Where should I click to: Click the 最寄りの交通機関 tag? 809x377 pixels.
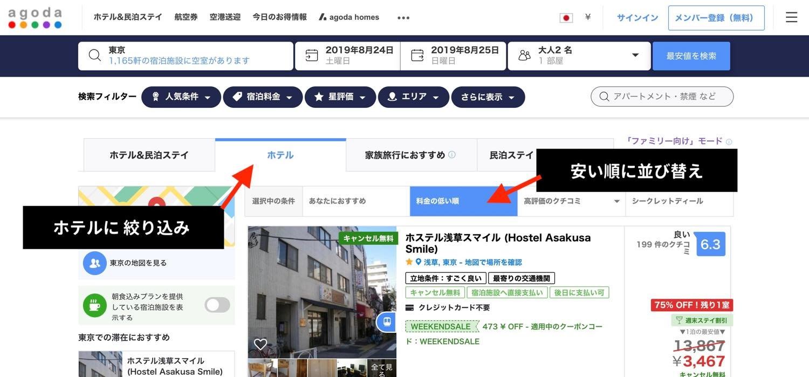click(522, 278)
